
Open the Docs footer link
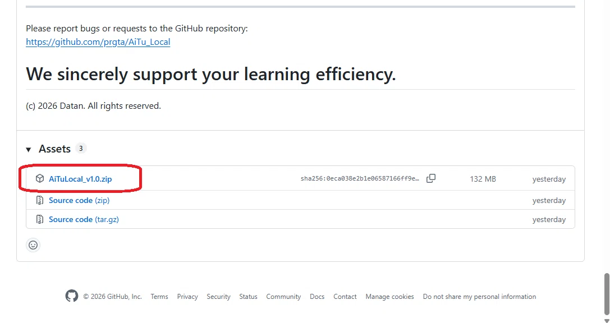[x=317, y=297]
